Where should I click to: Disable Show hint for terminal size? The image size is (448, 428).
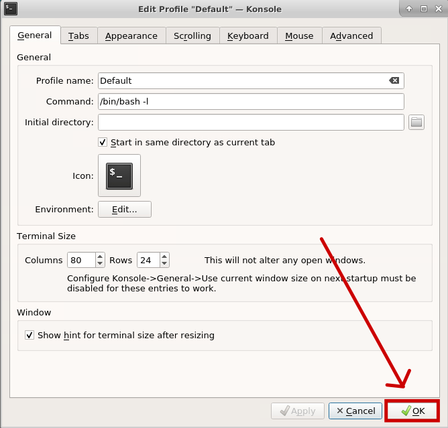30,335
